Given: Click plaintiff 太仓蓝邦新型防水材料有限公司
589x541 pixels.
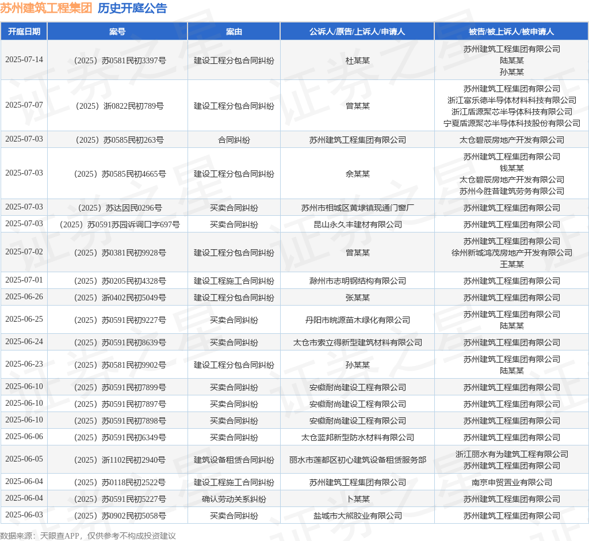Looking at the screenshot, I should click(x=358, y=437).
